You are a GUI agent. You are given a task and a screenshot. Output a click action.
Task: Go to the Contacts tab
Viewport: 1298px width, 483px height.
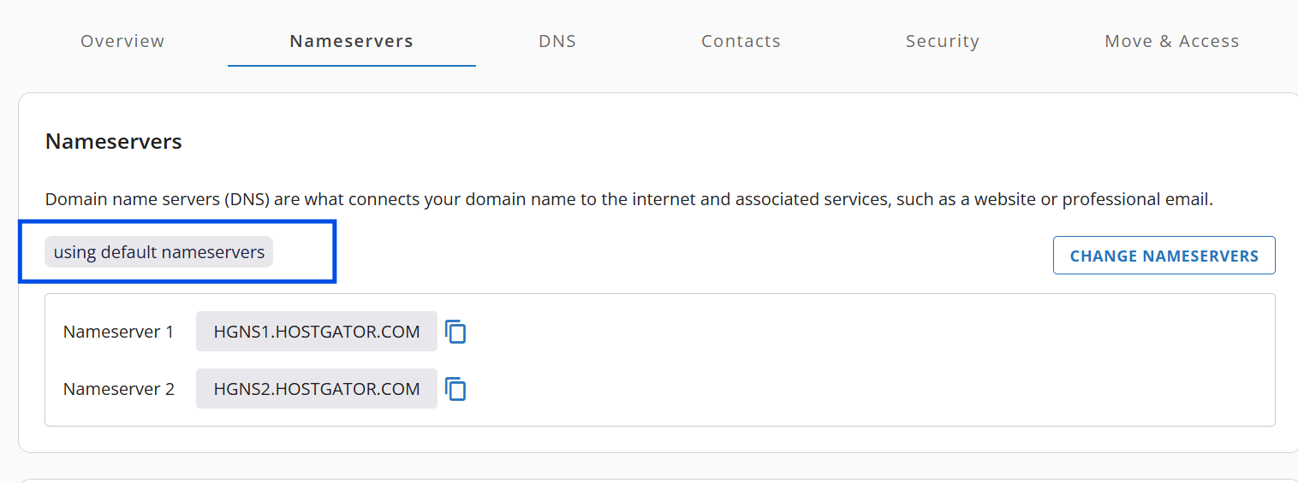pyautogui.click(x=741, y=41)
